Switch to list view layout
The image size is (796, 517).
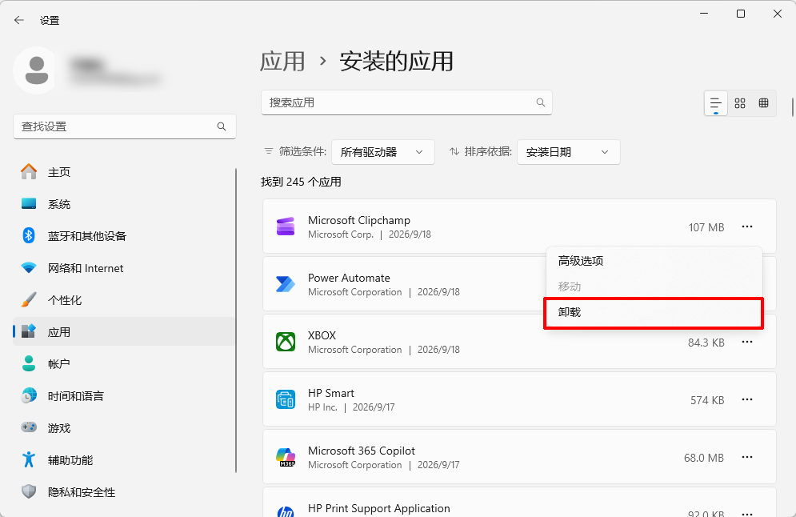(716, 103)
